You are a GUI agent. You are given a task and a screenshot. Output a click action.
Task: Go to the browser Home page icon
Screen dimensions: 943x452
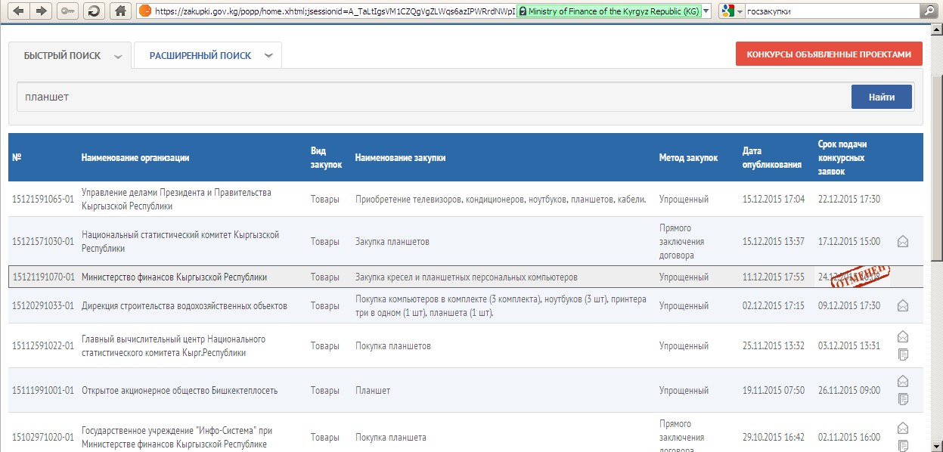[119, 11]
